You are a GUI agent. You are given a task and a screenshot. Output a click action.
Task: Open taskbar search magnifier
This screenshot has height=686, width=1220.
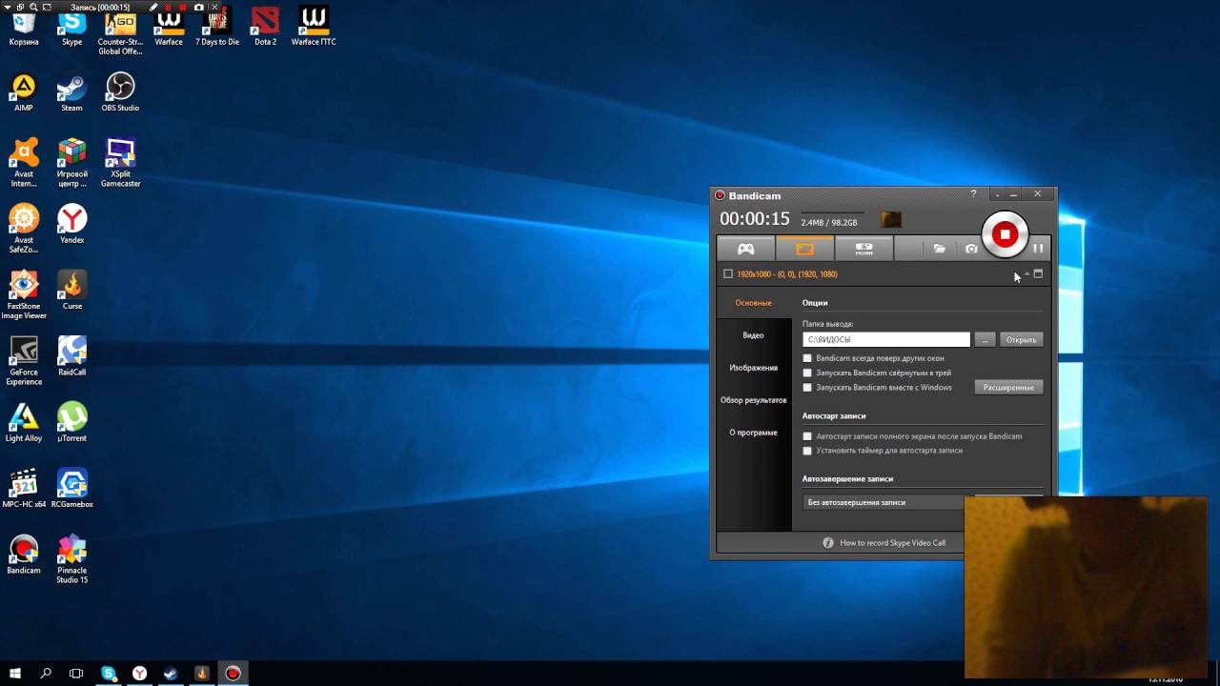(46, 674)
